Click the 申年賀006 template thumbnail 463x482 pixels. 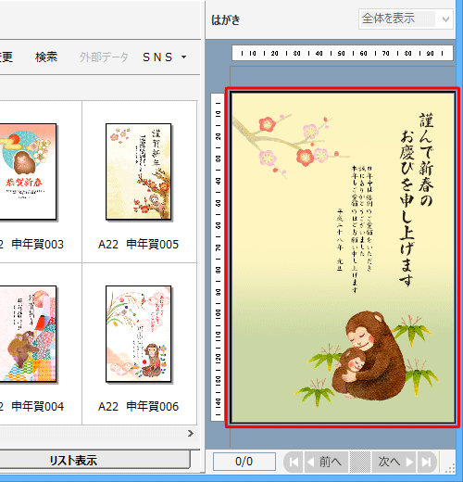point(138,334)
